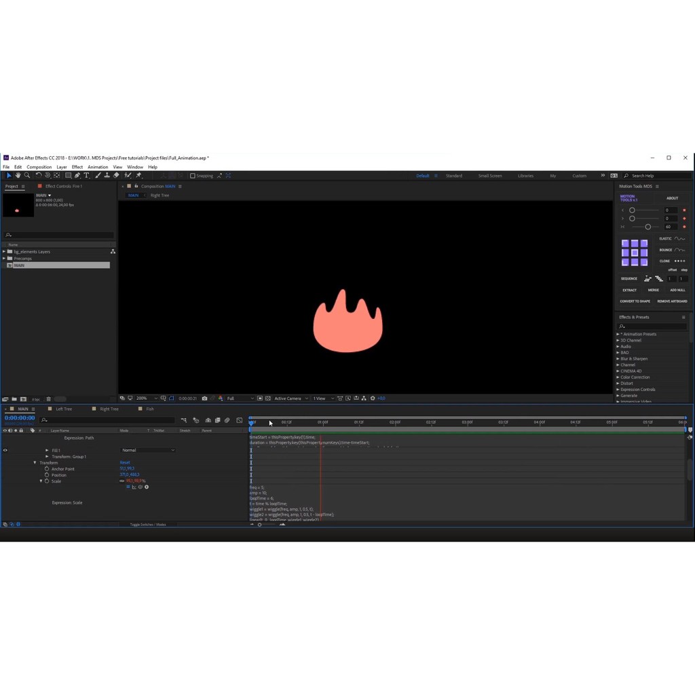Click the CONVERT TO SHAPE button

pyautogui.click(x=635, y=301)
